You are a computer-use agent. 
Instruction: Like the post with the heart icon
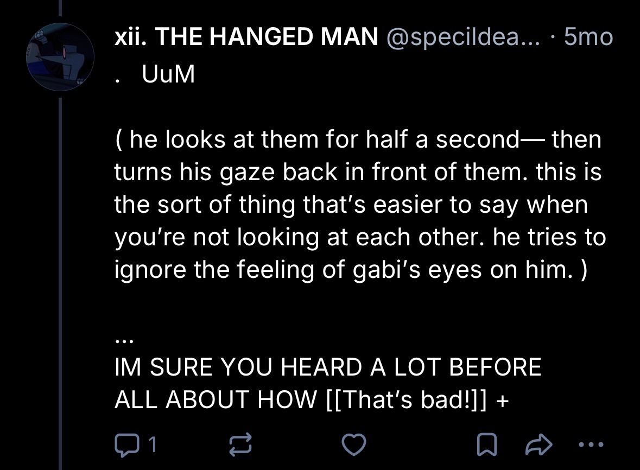coord(352,445)
